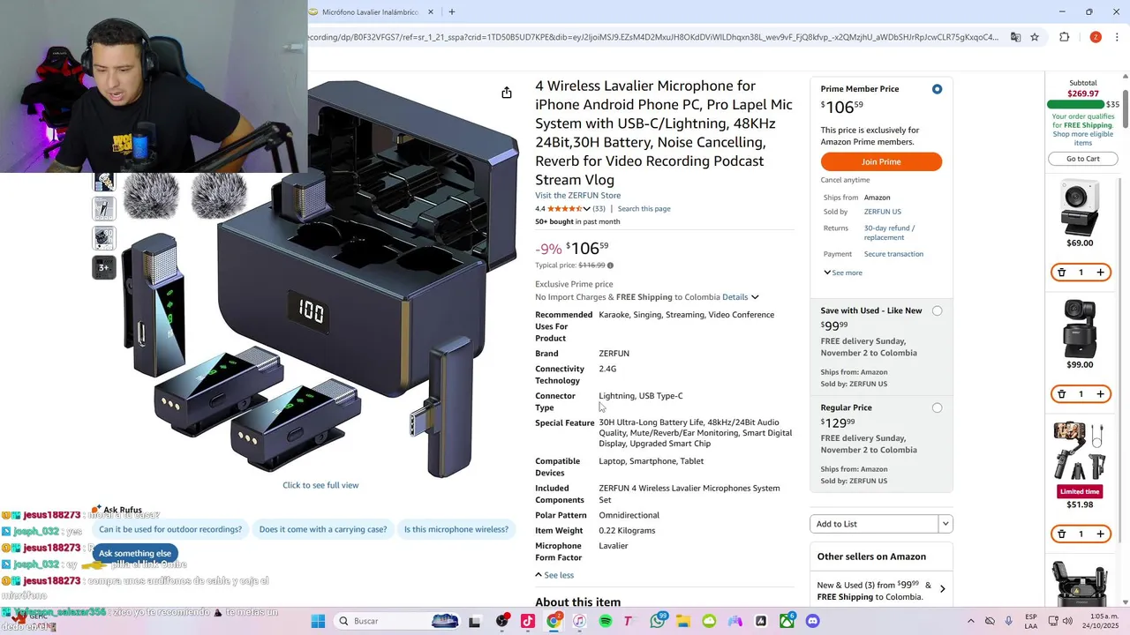Open the $51.98 gimbal thumbnail in cart
This screenshot has width=1130, height=635.
pos(1080,452)
